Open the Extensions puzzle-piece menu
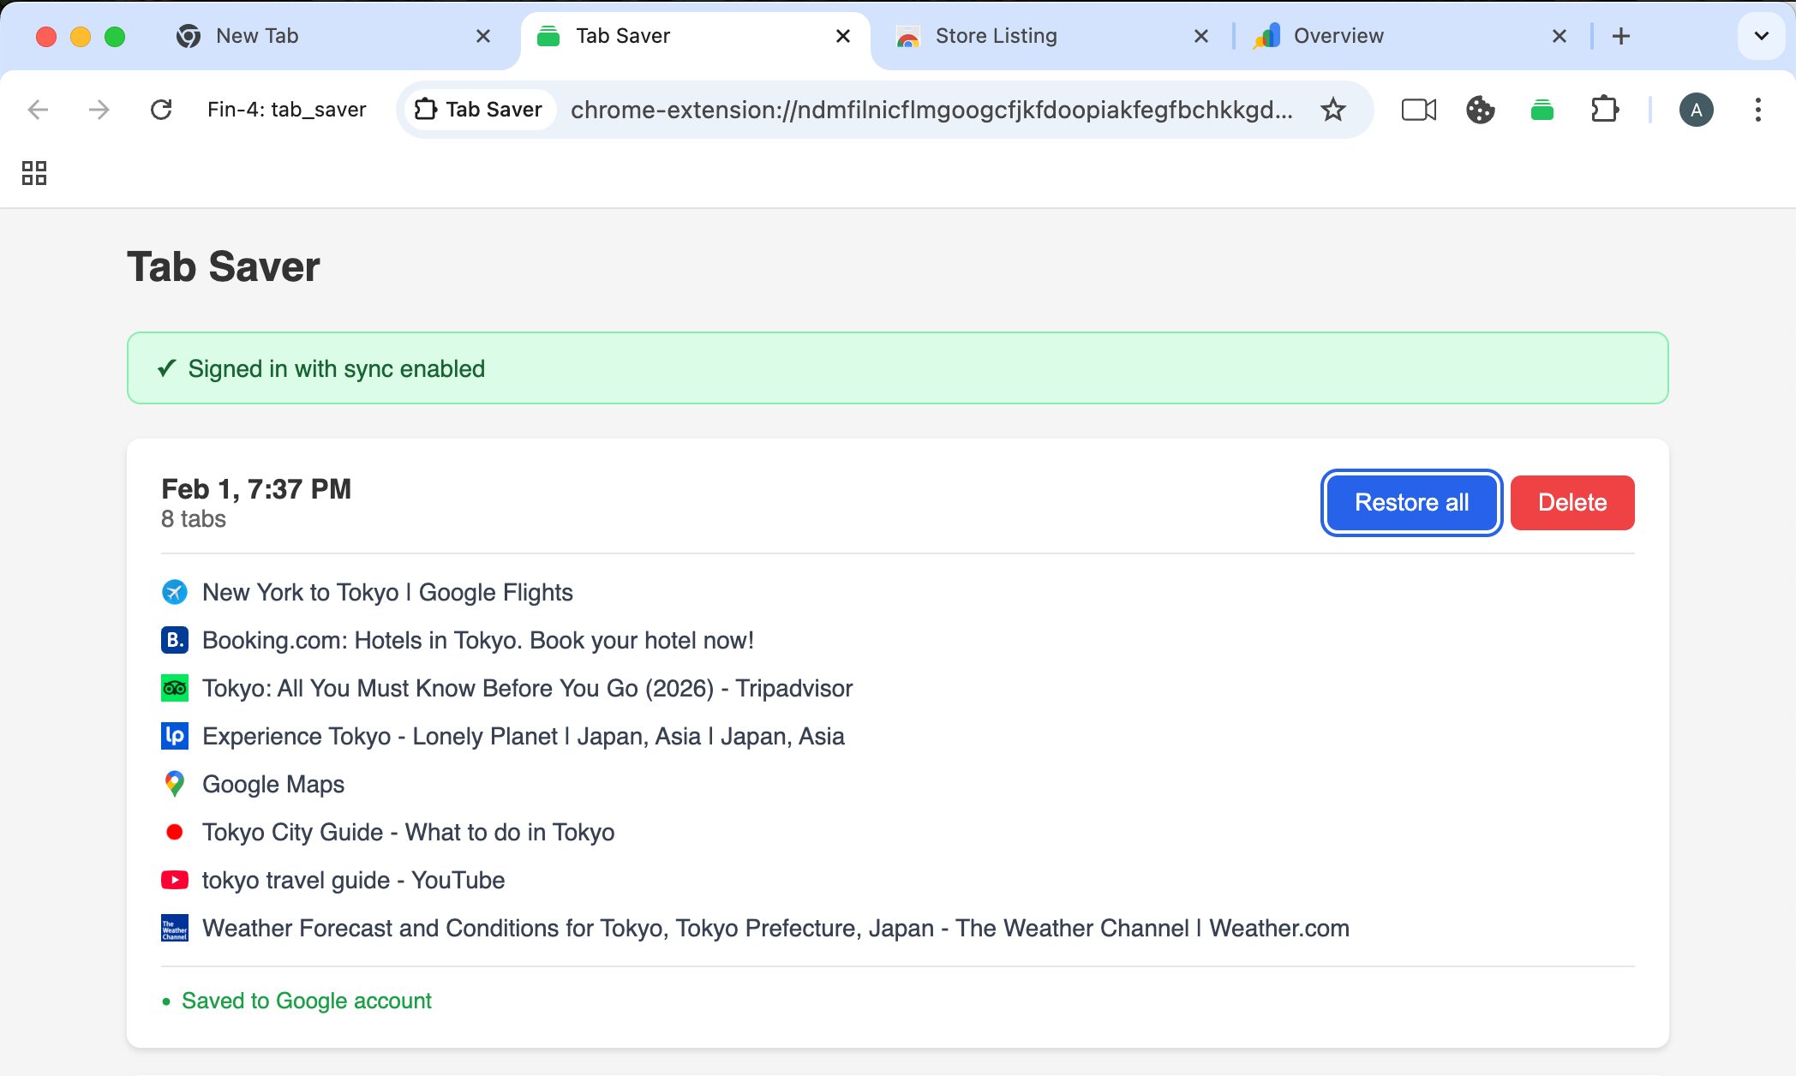The width and height of the screenshot is (1796, 1076). (x=1606, y=110)
